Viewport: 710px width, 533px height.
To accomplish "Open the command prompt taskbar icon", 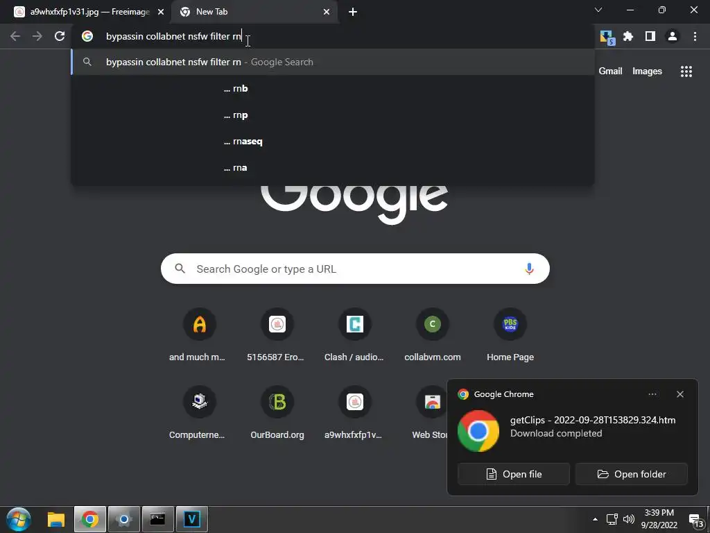I will click(157, 519).
